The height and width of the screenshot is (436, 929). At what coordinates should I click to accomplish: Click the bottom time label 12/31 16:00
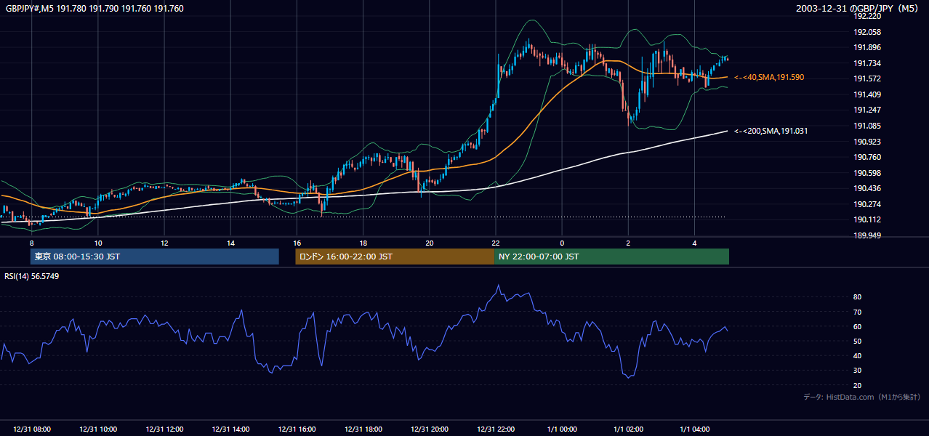coord(297,429)
